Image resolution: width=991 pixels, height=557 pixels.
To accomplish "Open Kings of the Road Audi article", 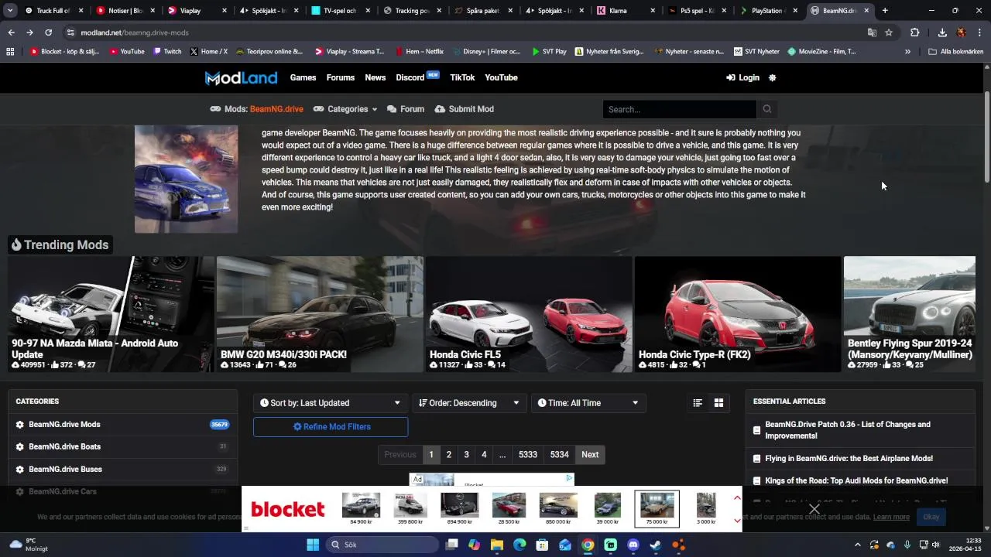I will [856, 480].
